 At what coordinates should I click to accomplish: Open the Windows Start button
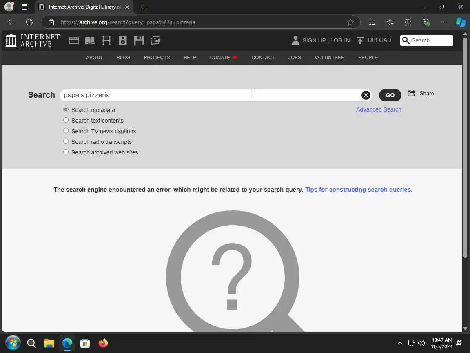point(13,343)
